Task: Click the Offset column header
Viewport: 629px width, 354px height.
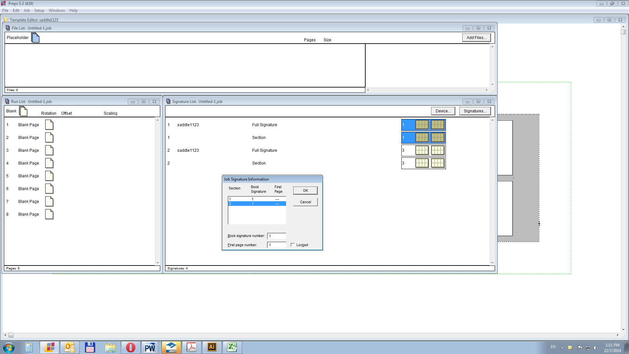Action: coord(67,113)
